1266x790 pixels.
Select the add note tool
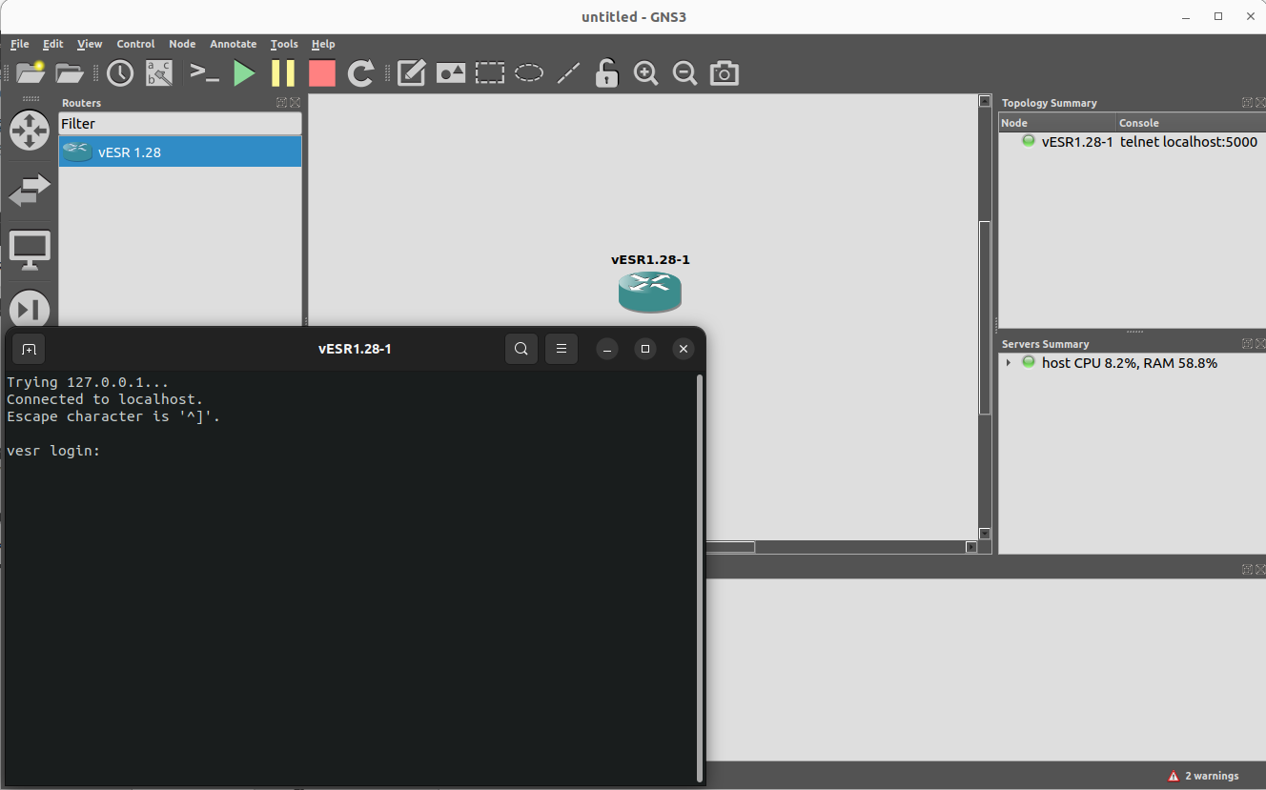coord(411,72)
